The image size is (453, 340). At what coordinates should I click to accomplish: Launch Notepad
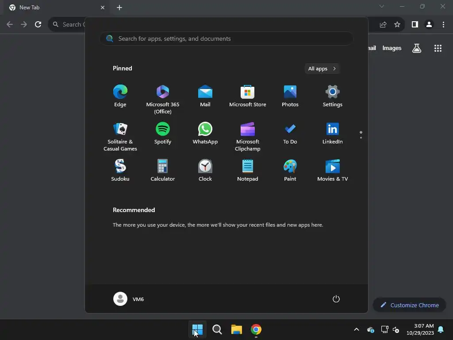[248, 170]
